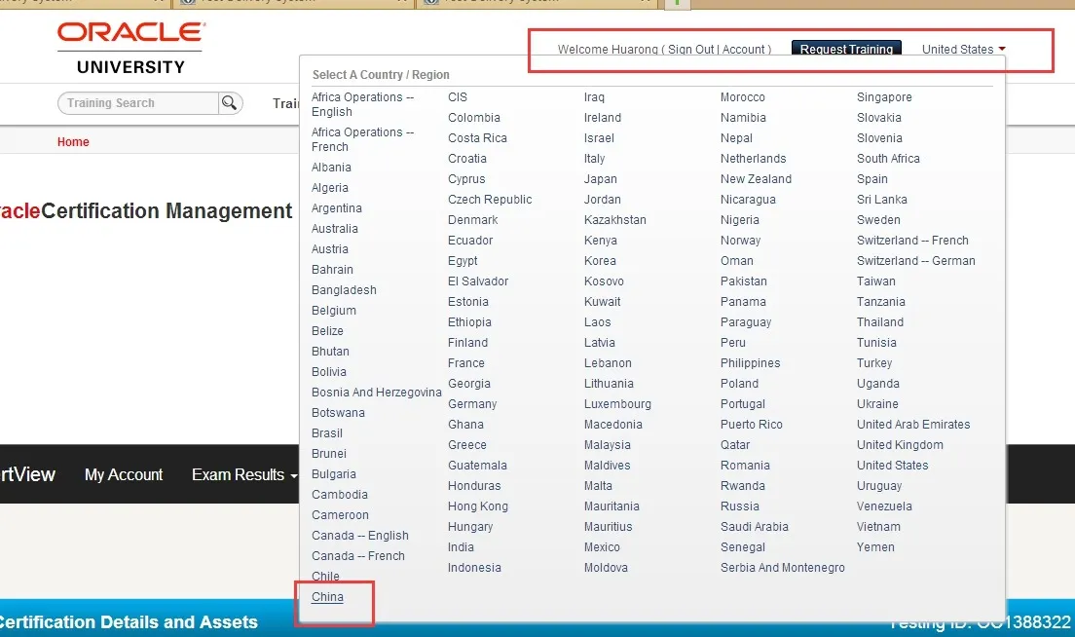1075x637 pixels.
Task: Pick Bosnia And Herzegovina from the list
Action: pos(377,393)
